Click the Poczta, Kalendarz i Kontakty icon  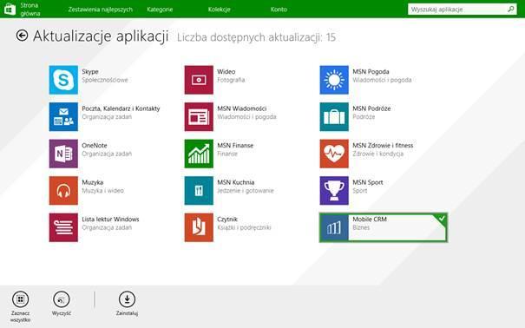63,116
